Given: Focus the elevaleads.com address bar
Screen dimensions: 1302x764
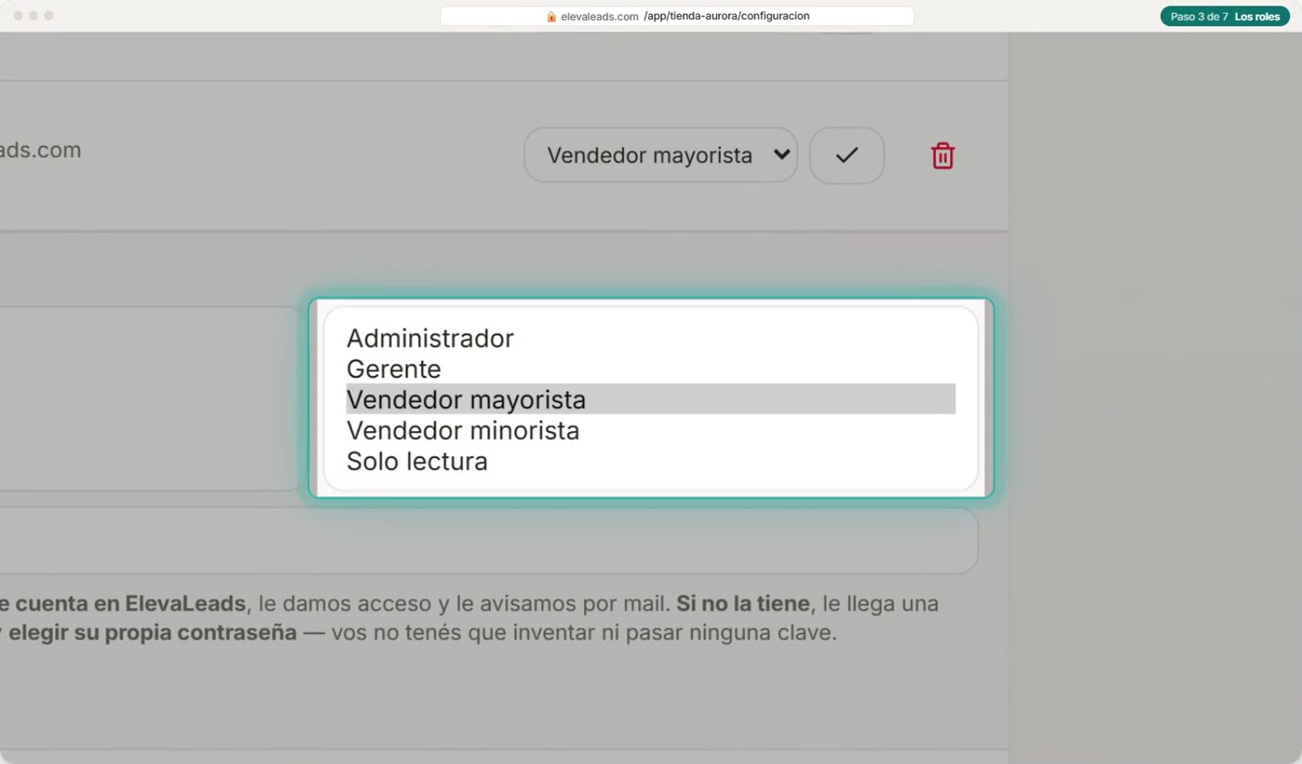Looking at the screenshot, I should click(676, 17).
